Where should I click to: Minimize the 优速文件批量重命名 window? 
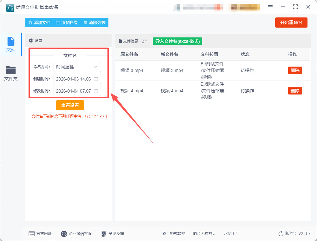click(x=283, y=7)
